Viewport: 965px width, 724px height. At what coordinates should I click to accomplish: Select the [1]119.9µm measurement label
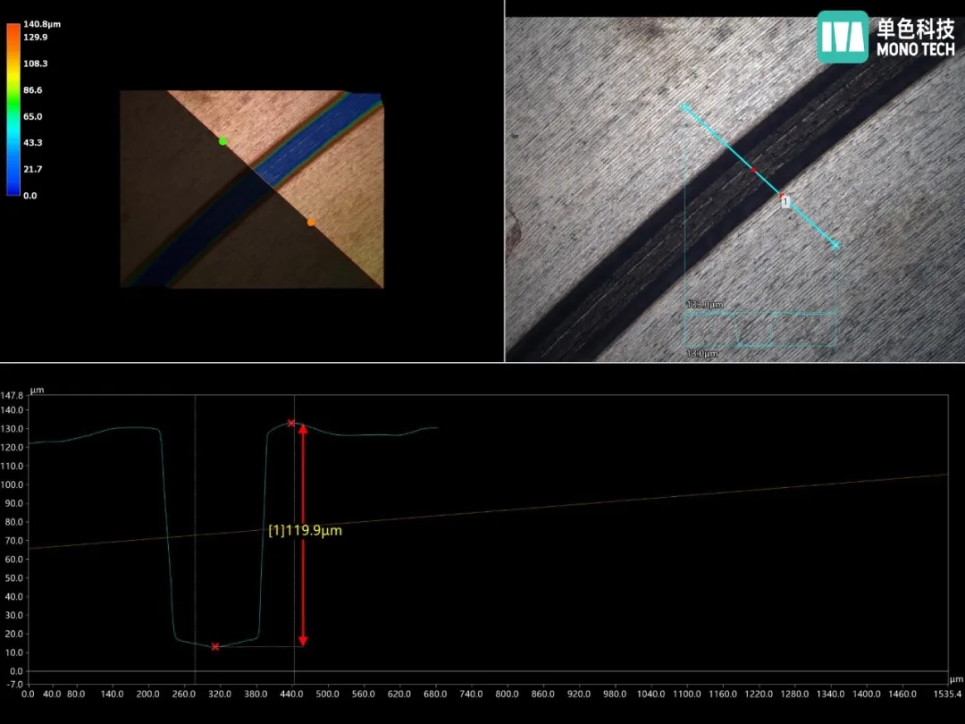(306, 530)
